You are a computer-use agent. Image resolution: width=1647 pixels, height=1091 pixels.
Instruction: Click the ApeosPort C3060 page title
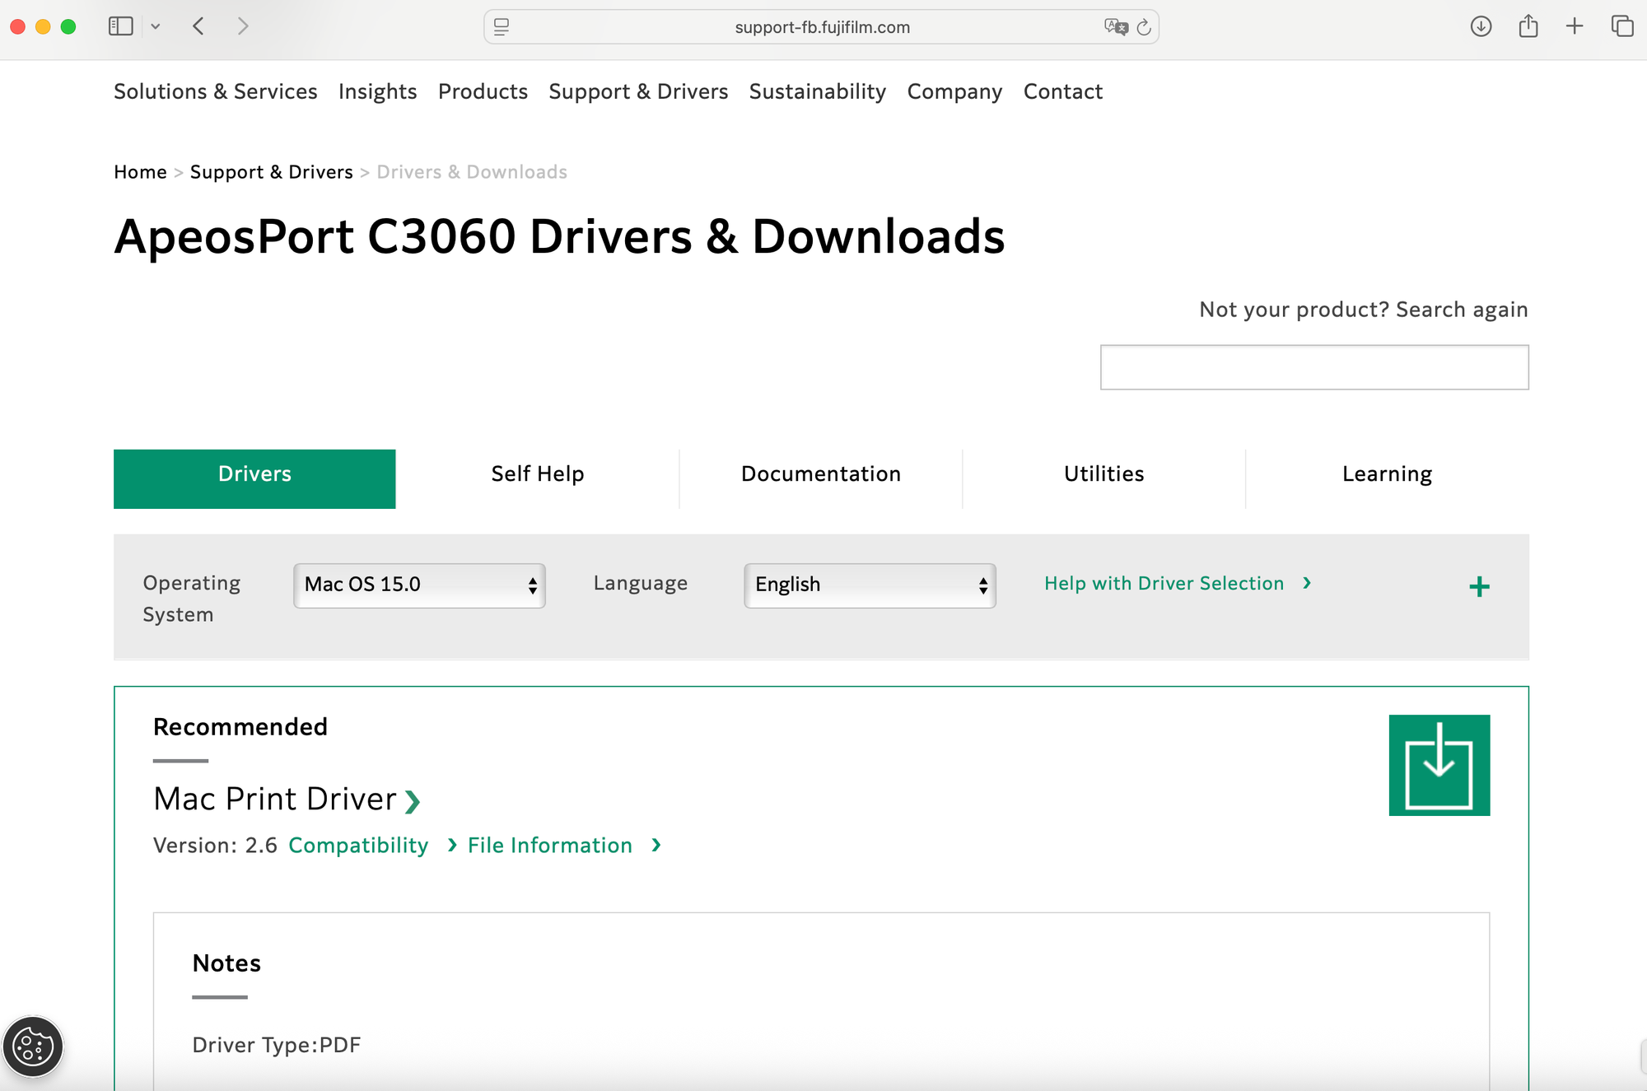pyautogui.click(x=559, y=237)
